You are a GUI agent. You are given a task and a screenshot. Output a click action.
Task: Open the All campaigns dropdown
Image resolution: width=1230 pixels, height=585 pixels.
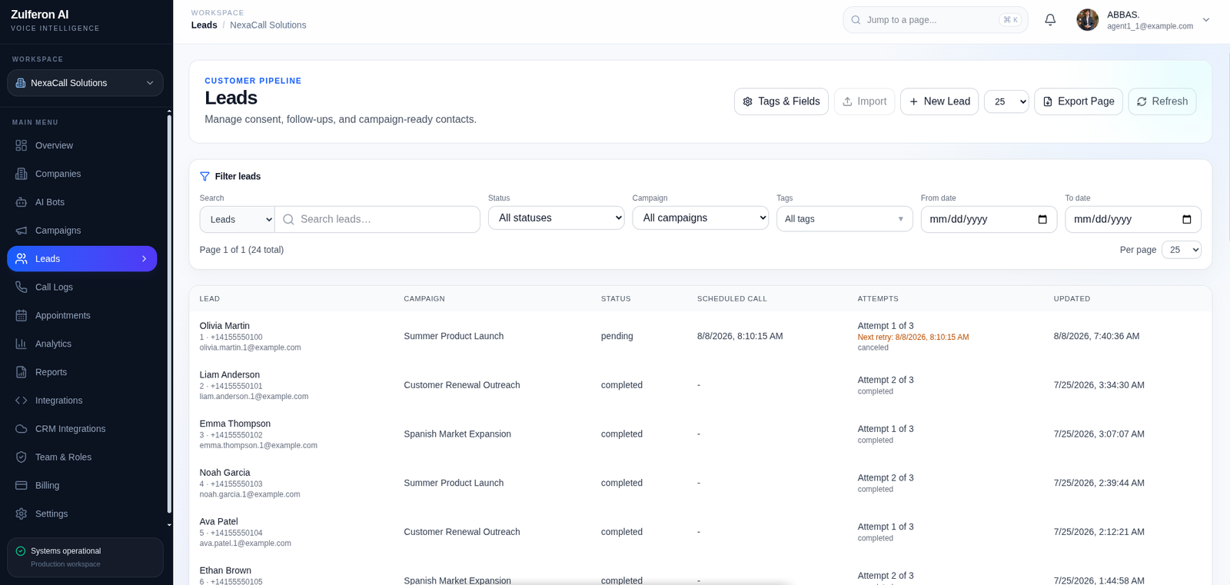pyautogui.click(x=700, y=218)
